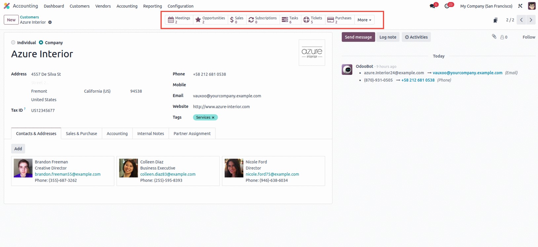Viewport: 538px width, 247px height.
Task: Click the Azure Interior name field
Action: [x=42, y=54]
